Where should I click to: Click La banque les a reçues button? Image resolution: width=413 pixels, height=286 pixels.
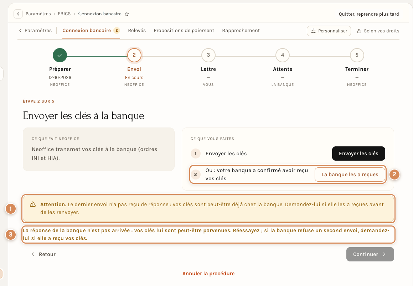point(350,175)
